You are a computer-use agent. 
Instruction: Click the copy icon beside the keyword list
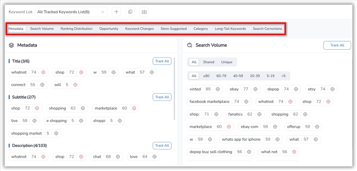point(130,12)
